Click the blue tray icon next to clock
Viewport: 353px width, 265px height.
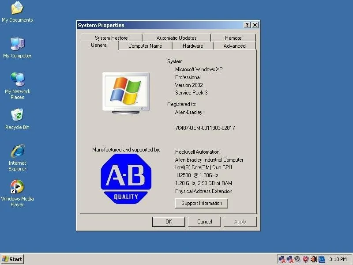click(x=322, y=259)
